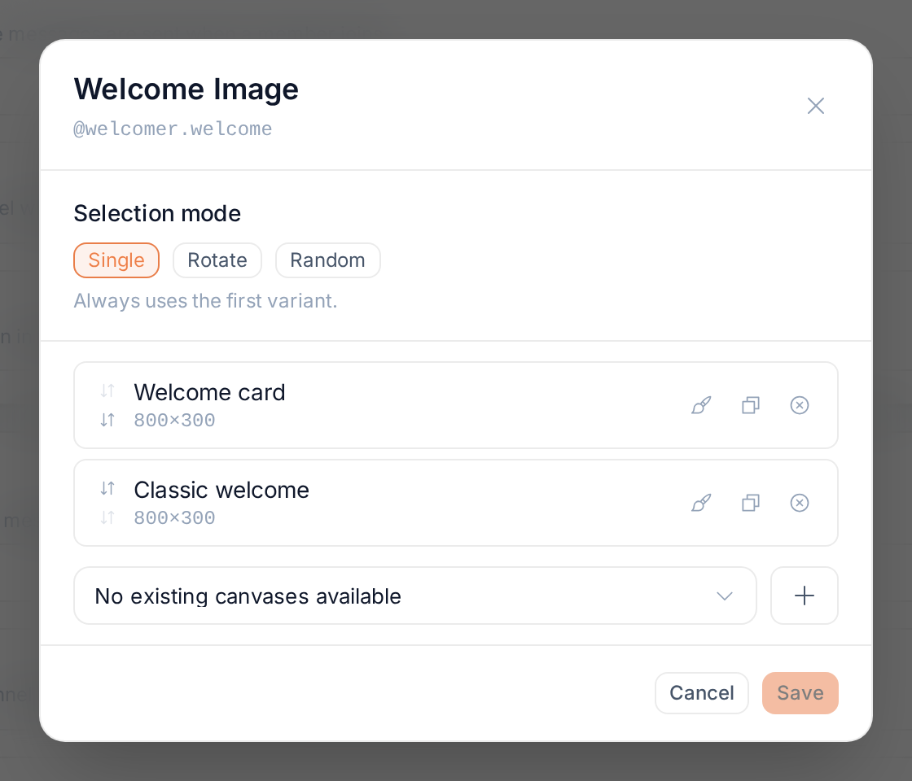Duplicate the Classic welcome variant

(750, 503)
